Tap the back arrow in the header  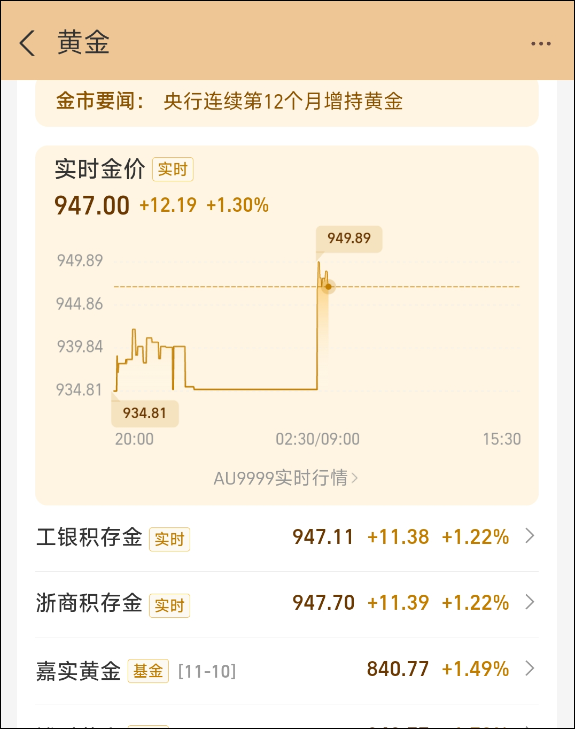(27, 43)
